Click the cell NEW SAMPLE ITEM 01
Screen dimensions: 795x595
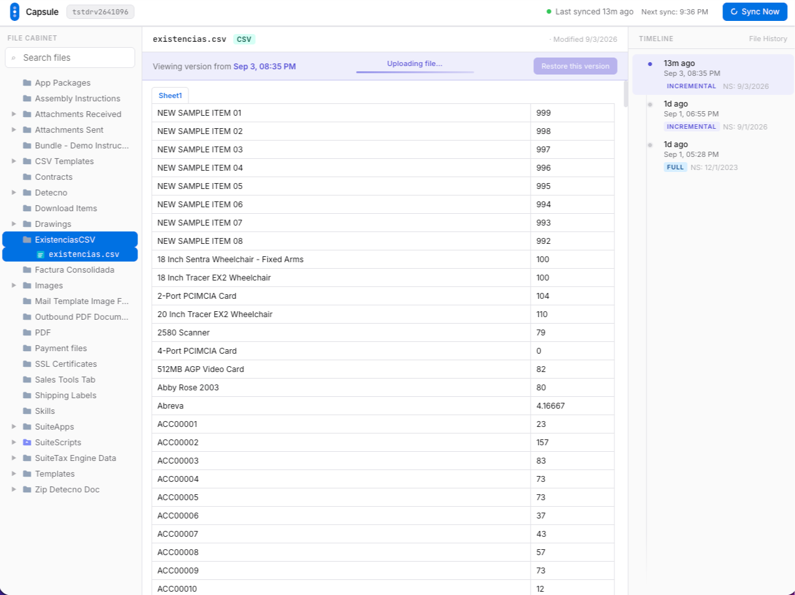pyautogui.click(x=341, y=113)
